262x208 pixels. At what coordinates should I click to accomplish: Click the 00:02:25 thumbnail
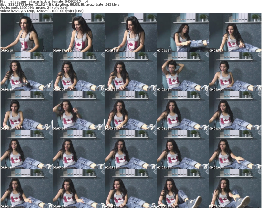[131, 72]
